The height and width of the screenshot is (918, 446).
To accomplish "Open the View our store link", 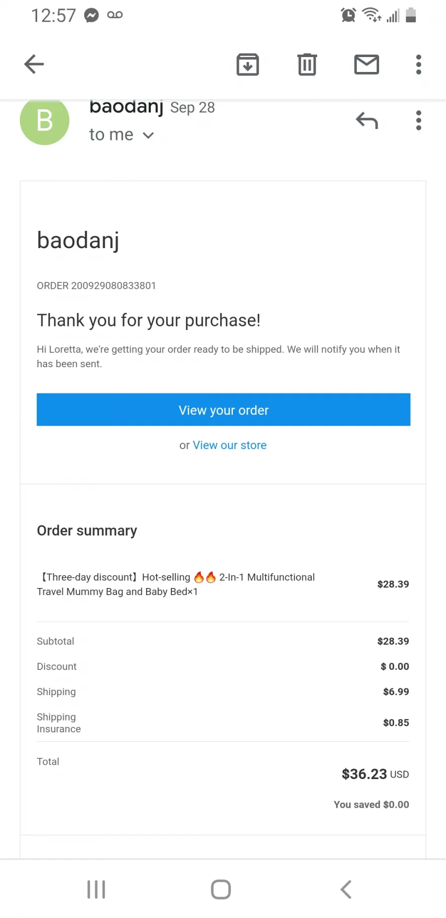I will [x=229, y=445].
